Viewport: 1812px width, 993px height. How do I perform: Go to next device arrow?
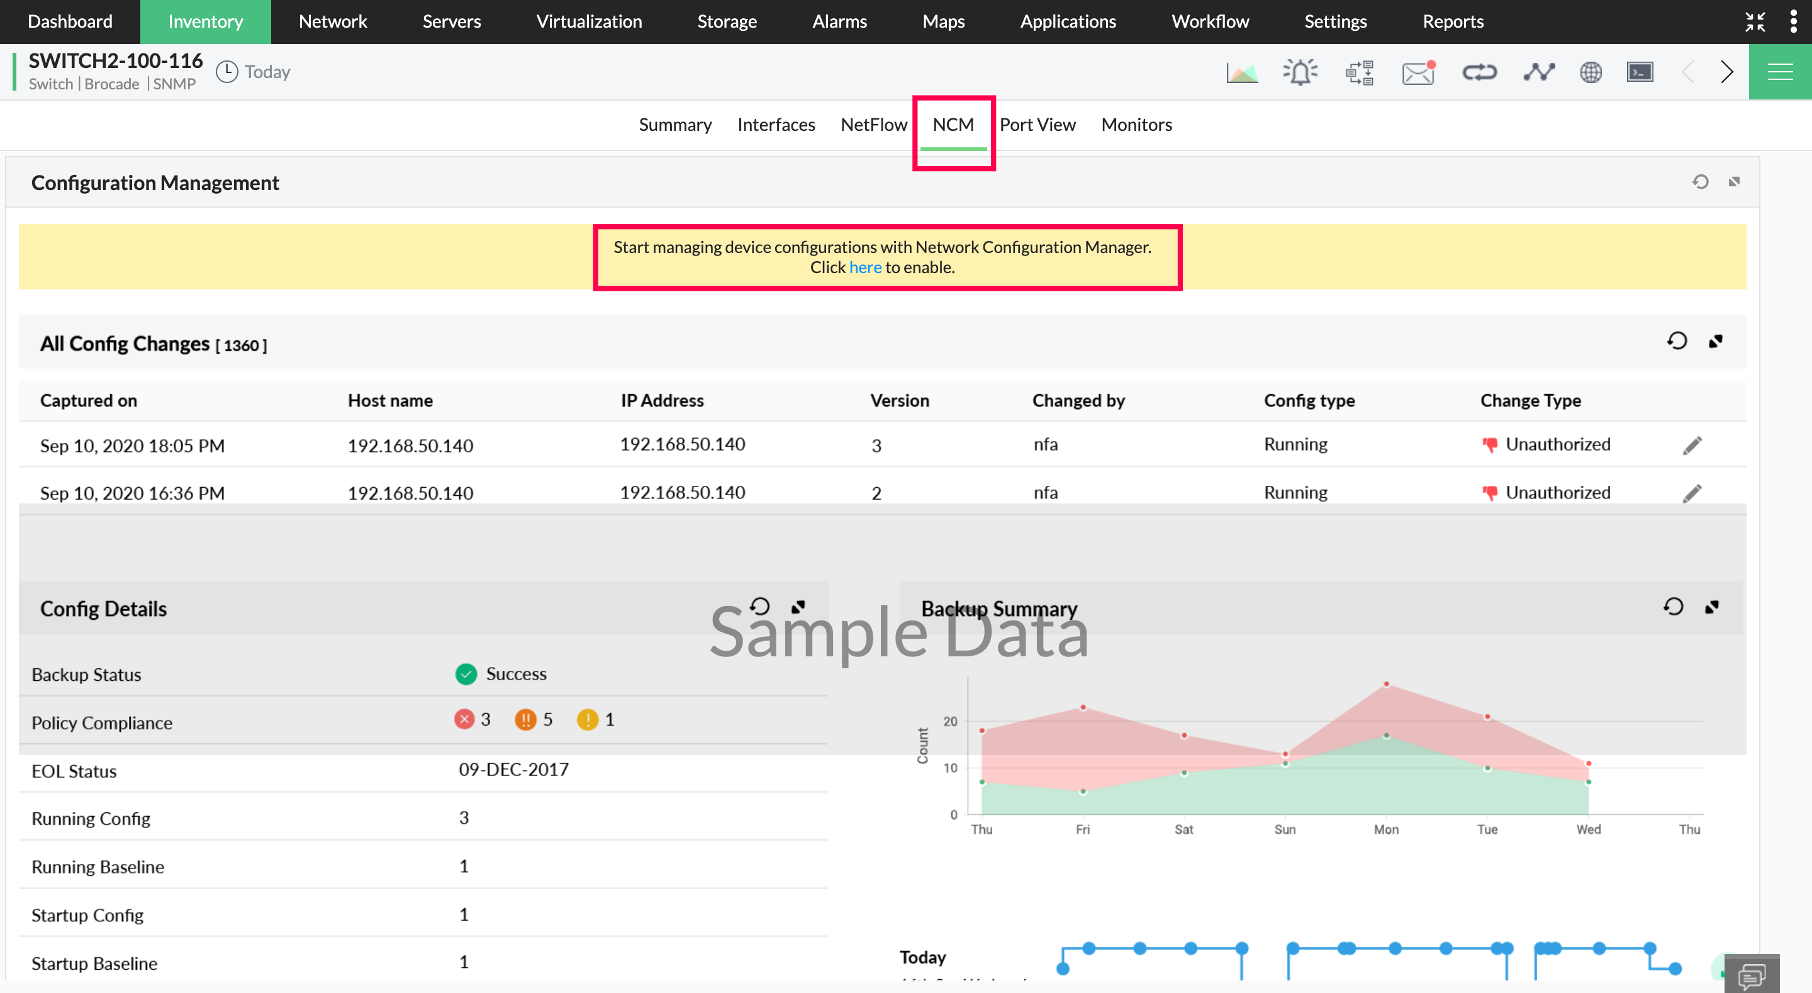pyautogui.click(x=1727, y=72)
